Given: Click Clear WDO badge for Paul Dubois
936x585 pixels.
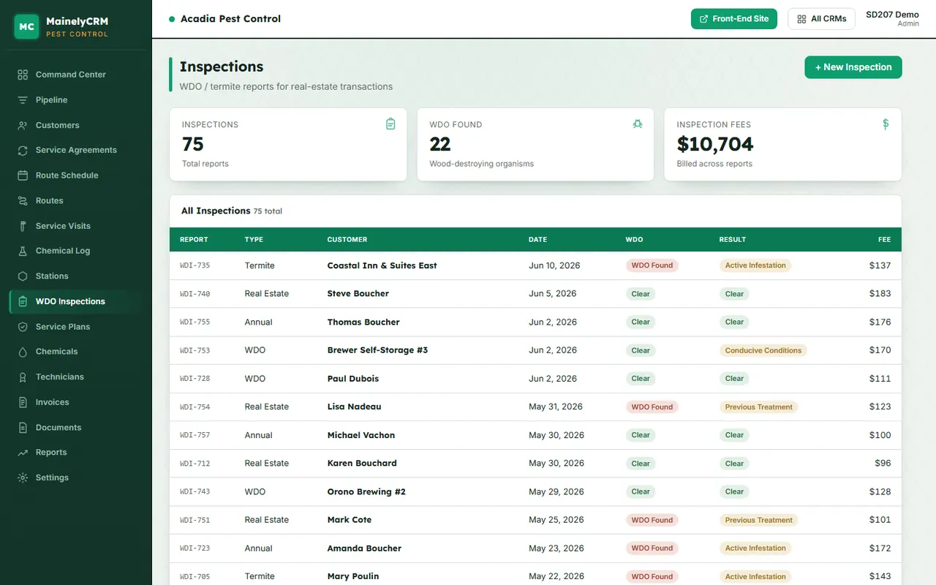Looking at the screenshot, I should (641, 379).
